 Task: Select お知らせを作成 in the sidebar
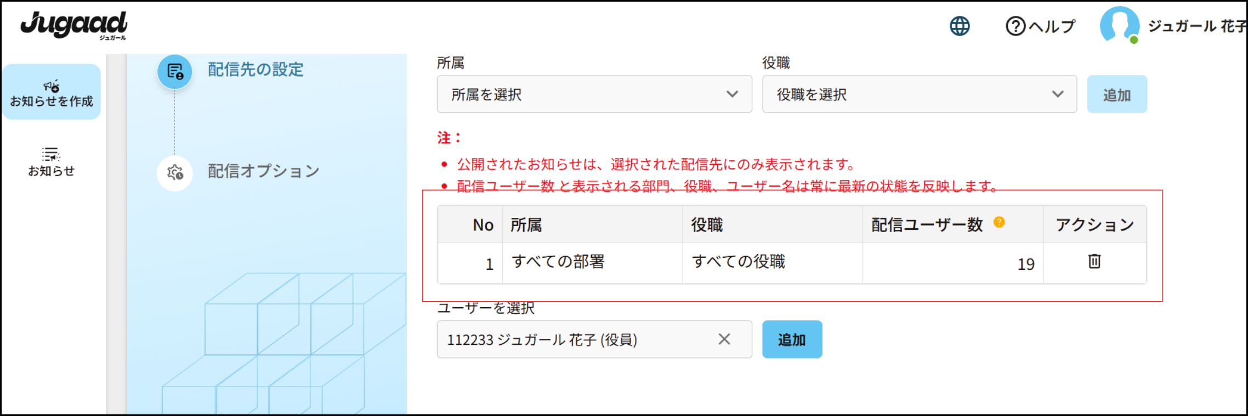pos(52,92)
